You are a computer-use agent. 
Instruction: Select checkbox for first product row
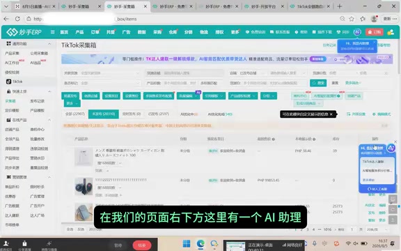68,151
